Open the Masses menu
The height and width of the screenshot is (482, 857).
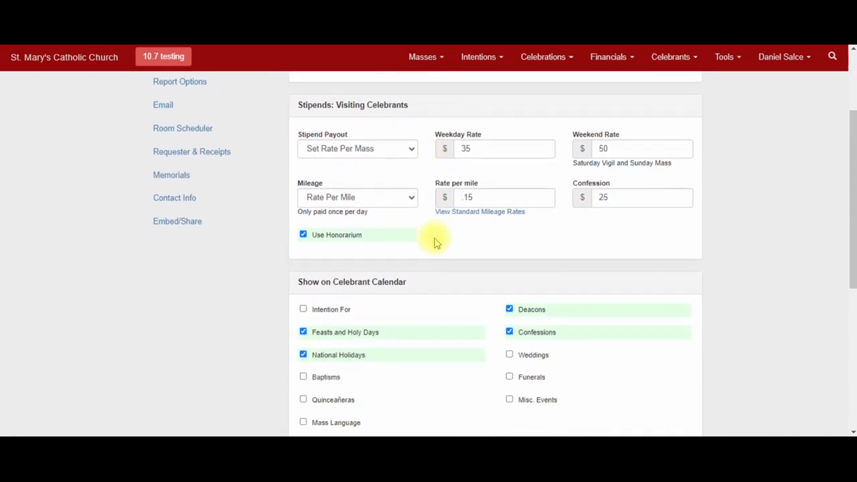point(426,57)
